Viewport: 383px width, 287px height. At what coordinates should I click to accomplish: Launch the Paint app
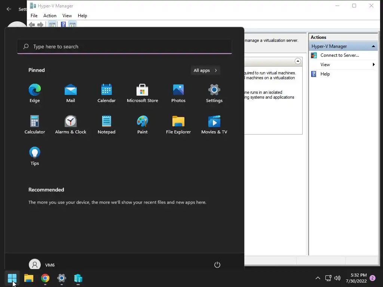click(143, 125)
